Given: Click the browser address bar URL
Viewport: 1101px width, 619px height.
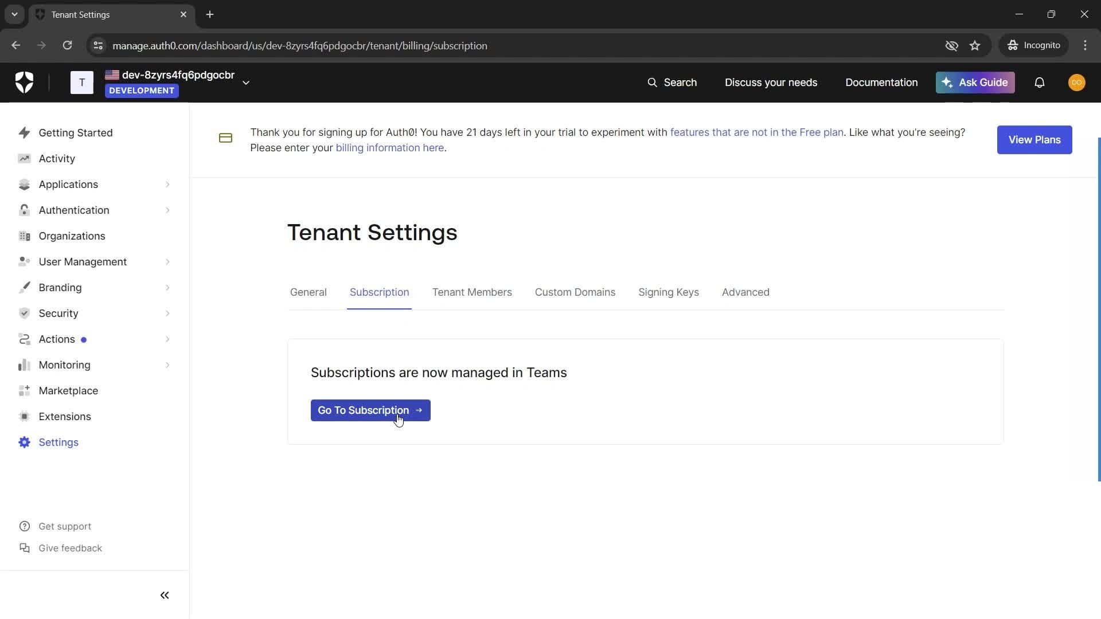Looking at the screenshot, I should point(300,46).
